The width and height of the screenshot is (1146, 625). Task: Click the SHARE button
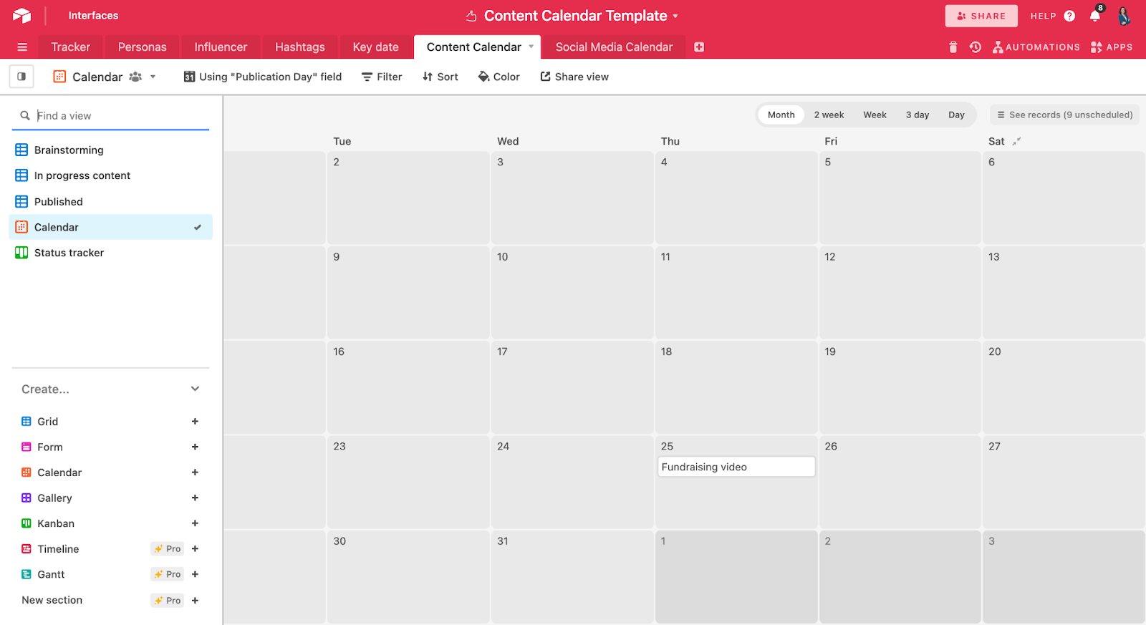pos(981,16)
